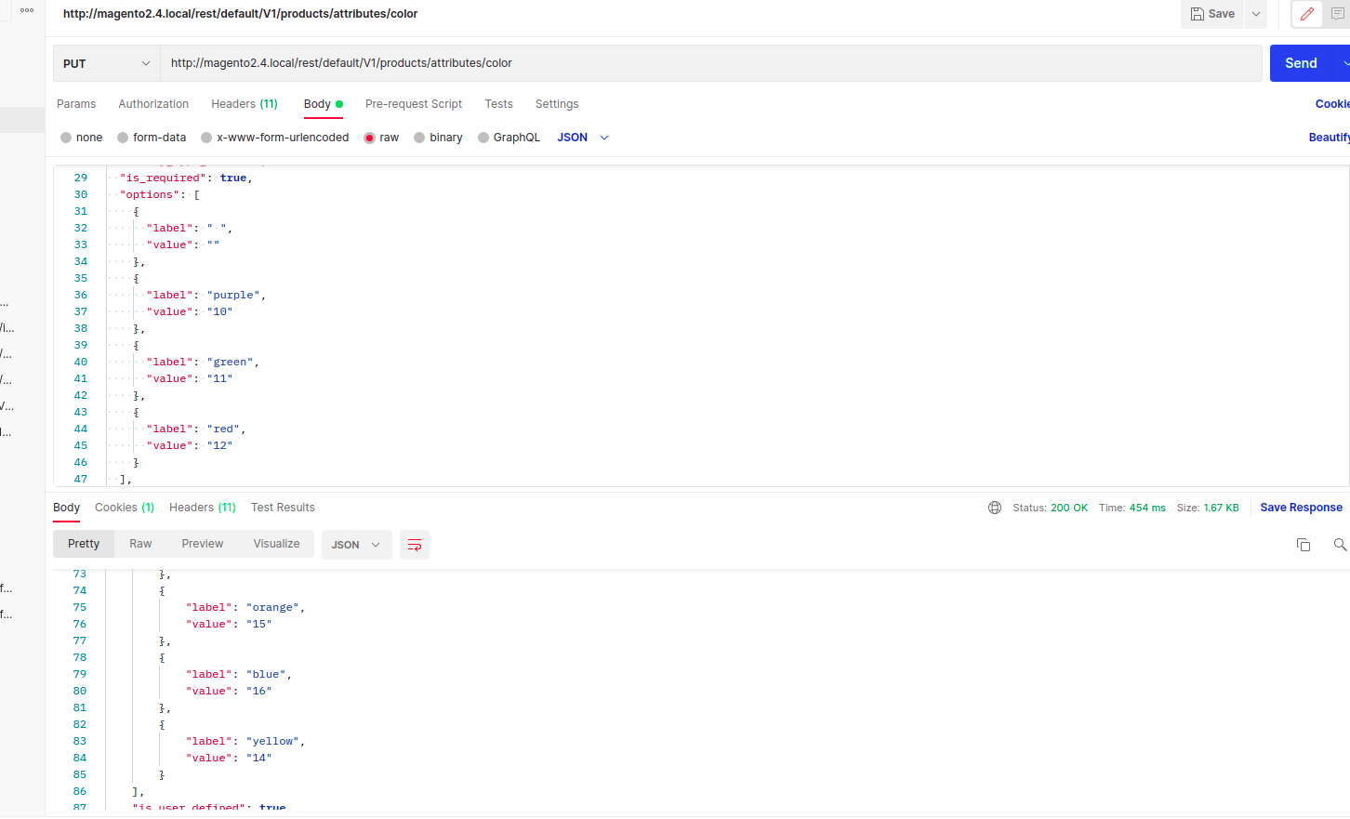Select the form-data body type

pyautogui.click(x=152, y=137)
